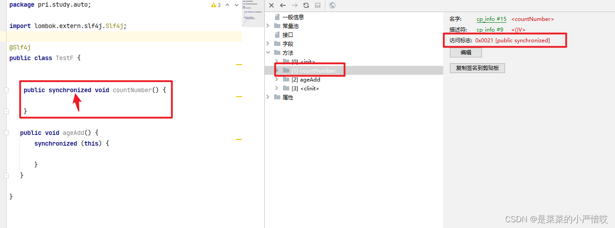The height and width of the screenshot is (228, 615).
Task: Go back with the left arrow icon
Action: coord(283,5)
